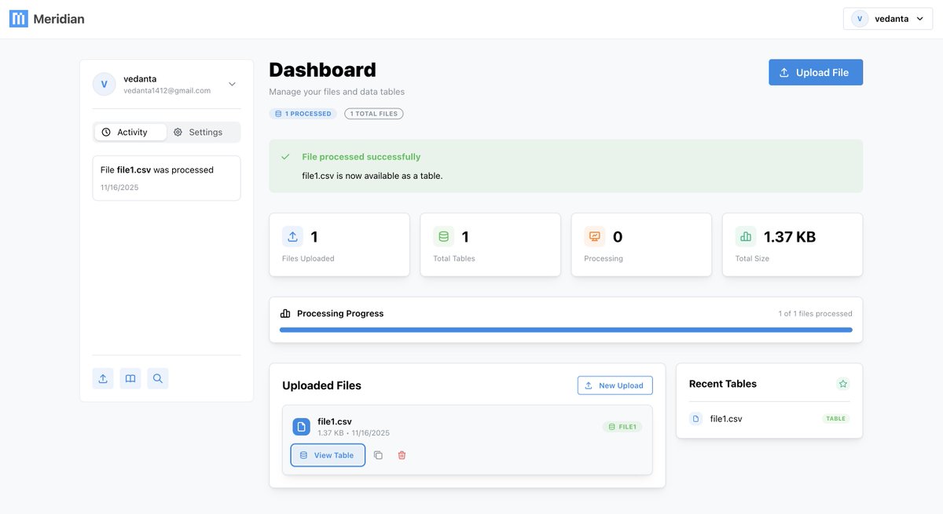Click the View Table button
Image resolution: width=943 pixels, height=514 pixels.
[x=328, y=455]
